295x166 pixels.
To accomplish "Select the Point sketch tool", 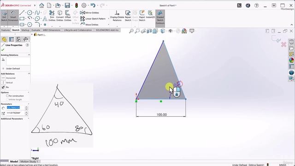I will pyautogui.click(x=45, y=24).
